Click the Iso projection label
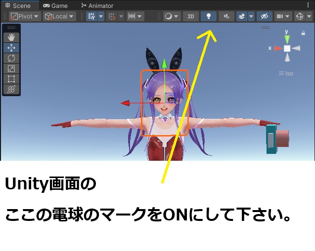Screen dimensions: 315x251 click(286, 73)
